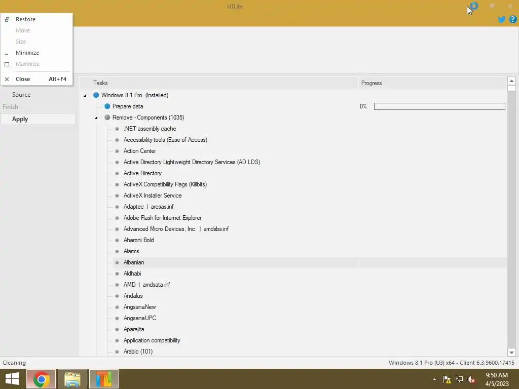This screenshot has width=519, height=389.
Task: Click the gray dot beside Remove - Components
Action: (x=107, y=118)
